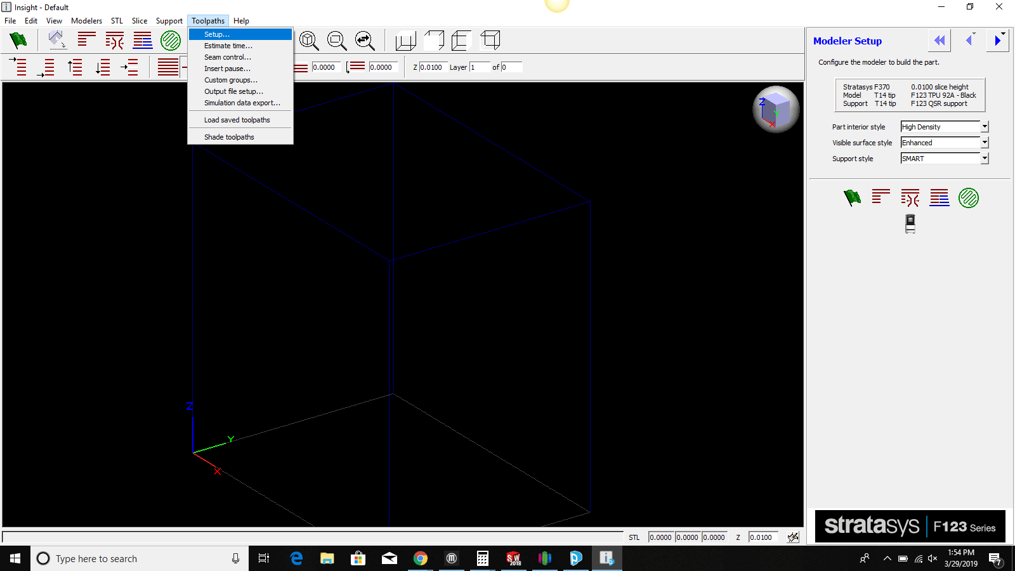
Task: Expand the Support style SMART dropdown
Action: click(x=984, y=158)
